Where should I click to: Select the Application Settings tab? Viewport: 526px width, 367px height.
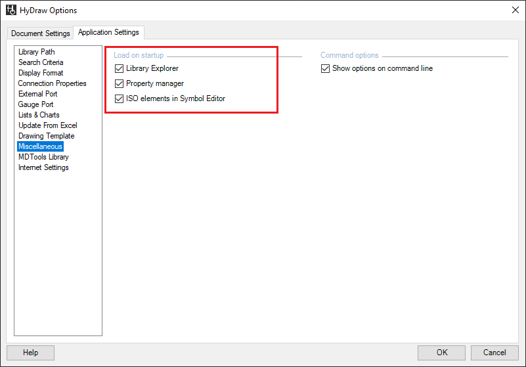pos(108,32)
